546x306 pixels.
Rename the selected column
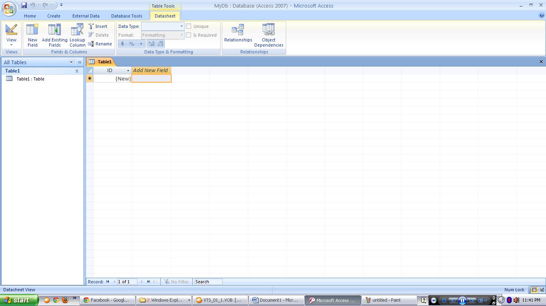[100, 44]
